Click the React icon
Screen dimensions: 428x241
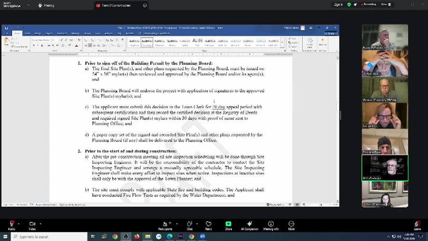pos(209,225)
